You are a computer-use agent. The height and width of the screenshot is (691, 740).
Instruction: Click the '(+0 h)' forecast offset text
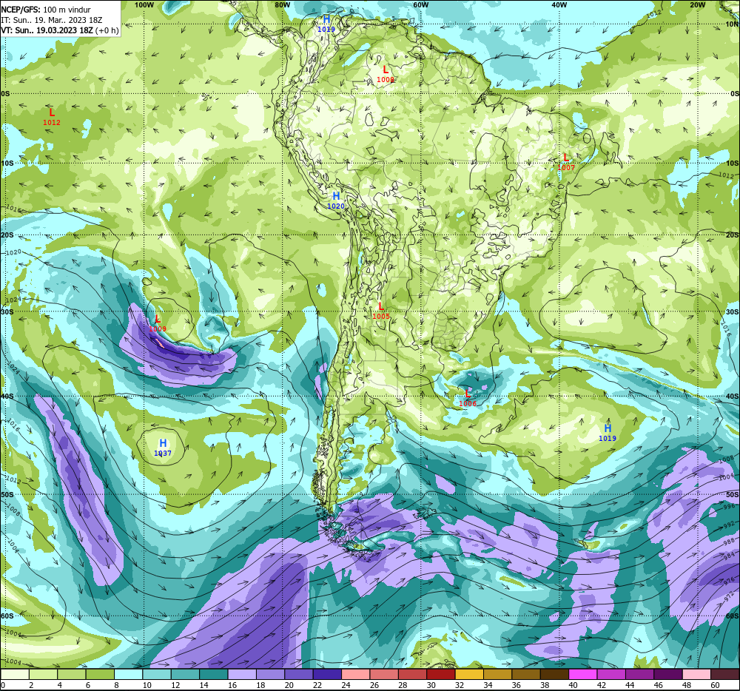[107, 30]
